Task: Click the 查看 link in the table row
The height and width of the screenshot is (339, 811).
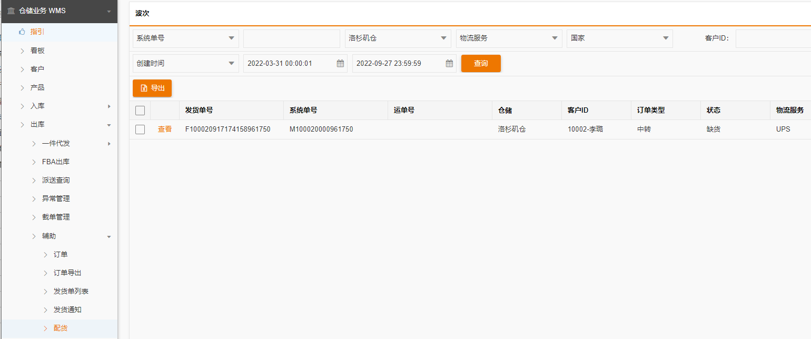Action: tap(165, 129)
